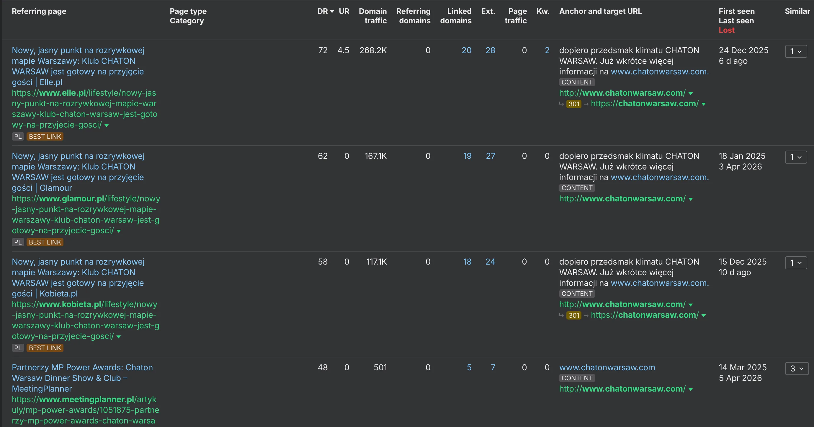Click the Lost label in header

click(x=726, y=30)
